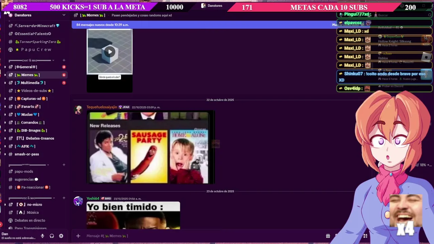Add channel to VOZ & MAS category
The width and height of the screenshot is (434, 244).
64,198
